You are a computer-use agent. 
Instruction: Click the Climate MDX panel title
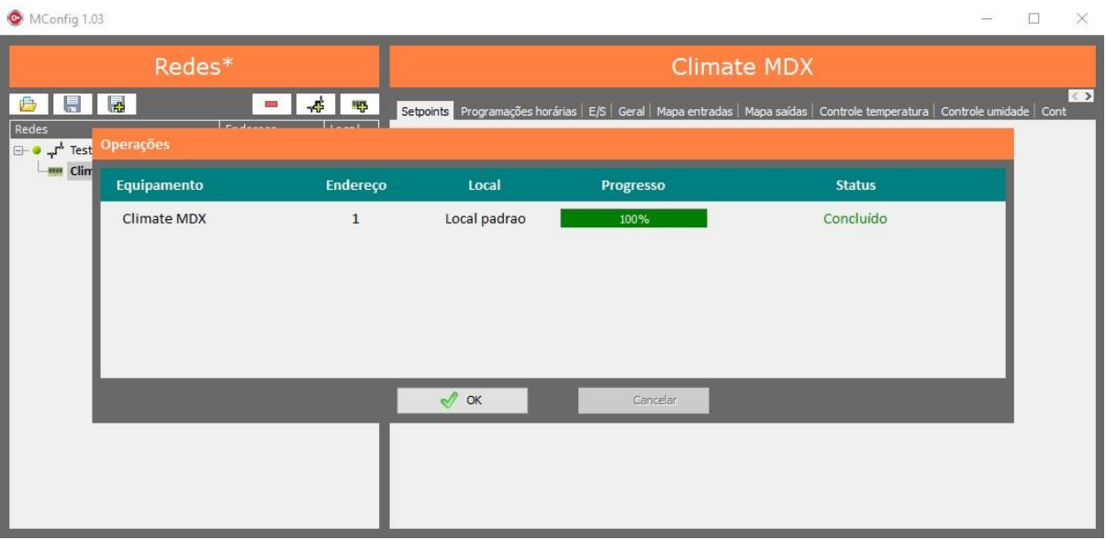[743, 67]
